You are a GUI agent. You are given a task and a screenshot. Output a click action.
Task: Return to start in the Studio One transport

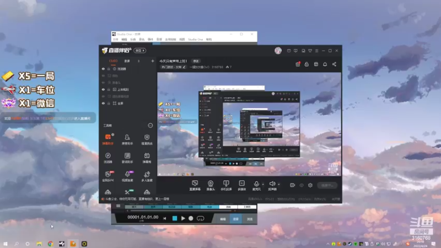pyautogui.click(x=165, y=218)
